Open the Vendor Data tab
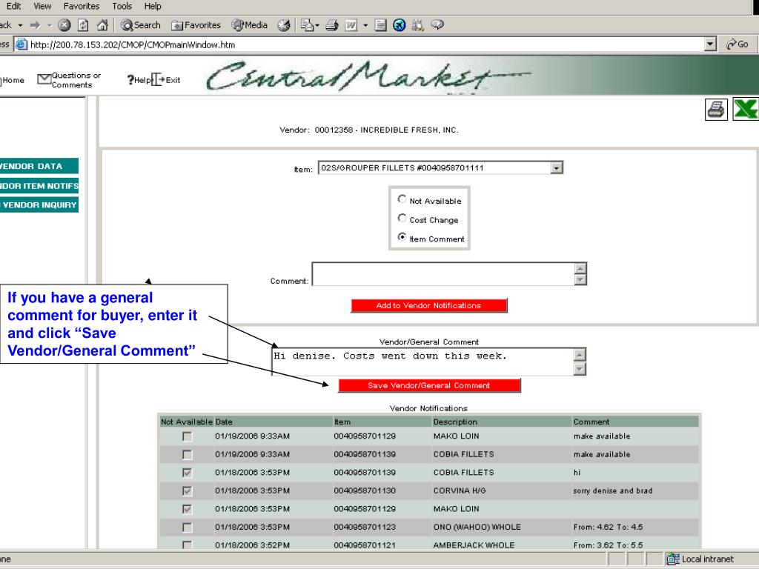This screenshot has width=759, height=569. [39, 166]
